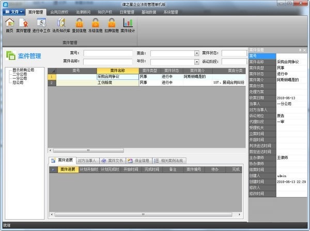Click the 创建人 value admin
The width and height of the screenshot is (310, 231).
[x=282, y=176]
